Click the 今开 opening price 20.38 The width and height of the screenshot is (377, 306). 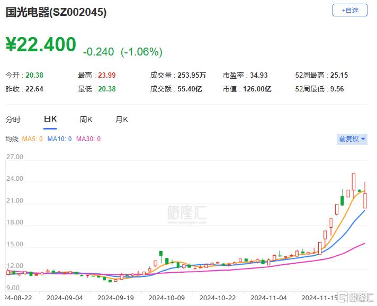[34, 75]
